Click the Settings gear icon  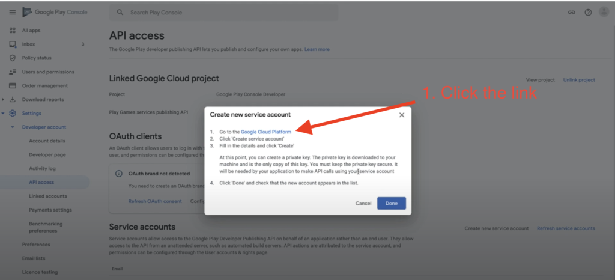pos(13,113)
